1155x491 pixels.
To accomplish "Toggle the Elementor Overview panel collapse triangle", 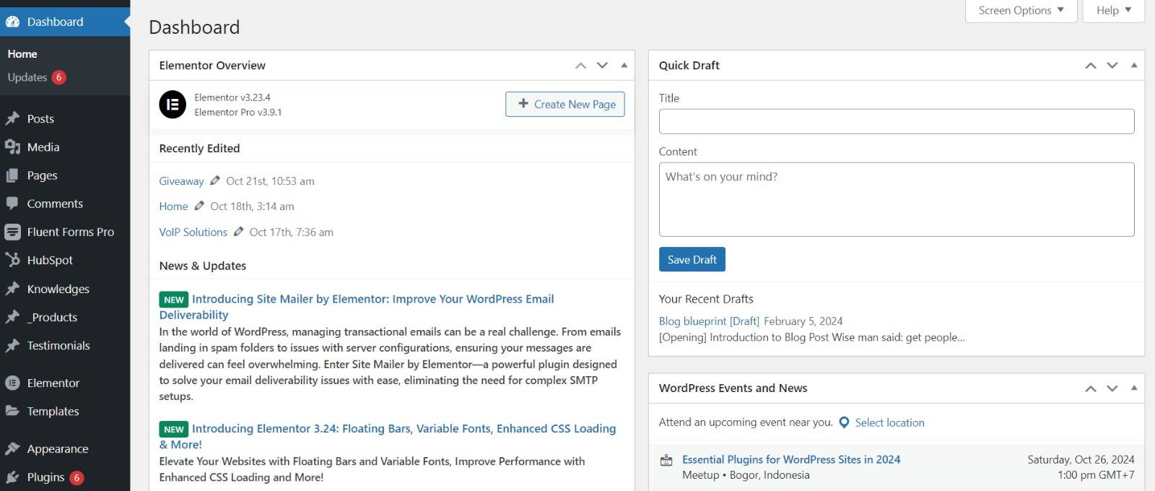I will (x=624, y=65).
